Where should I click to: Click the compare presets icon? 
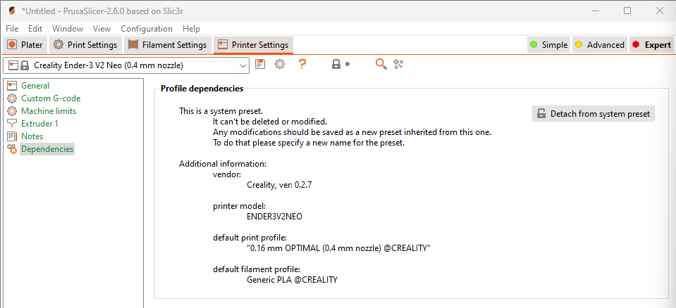(399, 64)
